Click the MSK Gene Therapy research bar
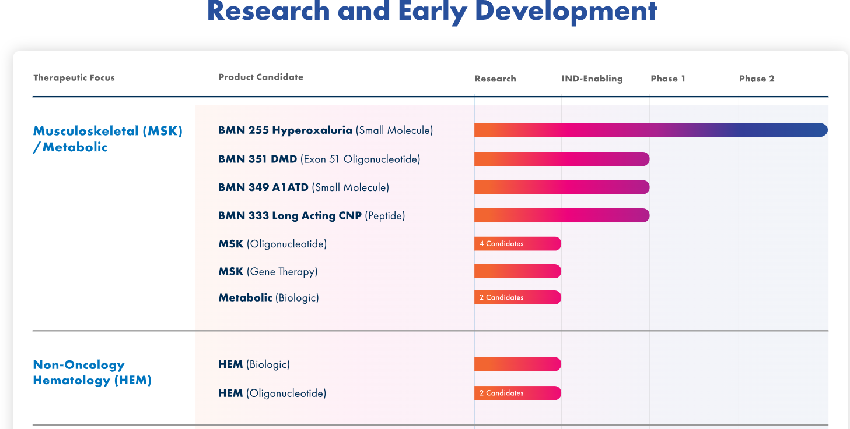This screenshot has width=850, height=429. [x=517, y=271]
